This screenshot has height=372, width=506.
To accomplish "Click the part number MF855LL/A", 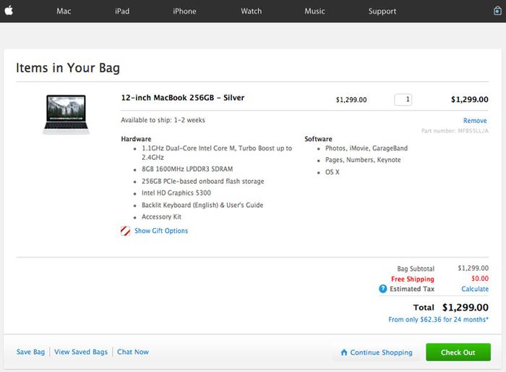I will click(455, 131).
